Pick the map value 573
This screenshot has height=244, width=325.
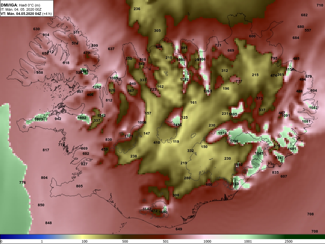point(259,98)
